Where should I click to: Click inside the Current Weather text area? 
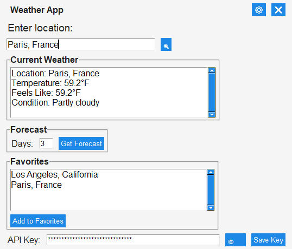109,93
